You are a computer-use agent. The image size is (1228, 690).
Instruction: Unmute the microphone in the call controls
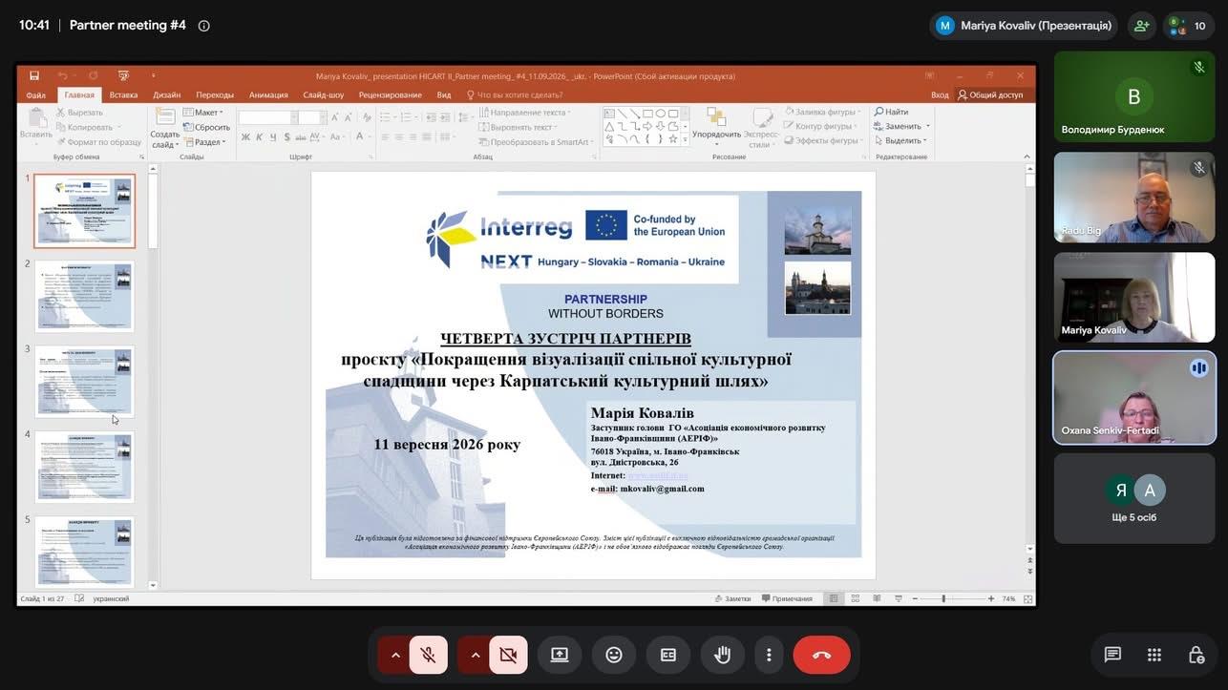point(428,655)
